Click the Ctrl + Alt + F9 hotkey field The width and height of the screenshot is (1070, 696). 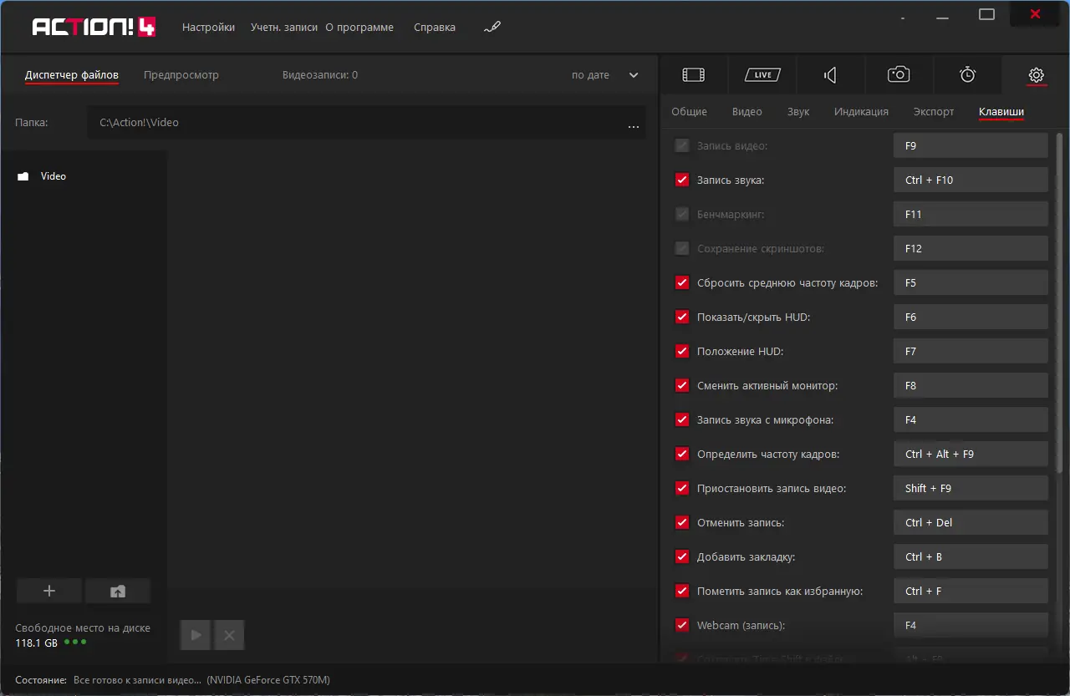pyautogui.click(x=971, y=454)
